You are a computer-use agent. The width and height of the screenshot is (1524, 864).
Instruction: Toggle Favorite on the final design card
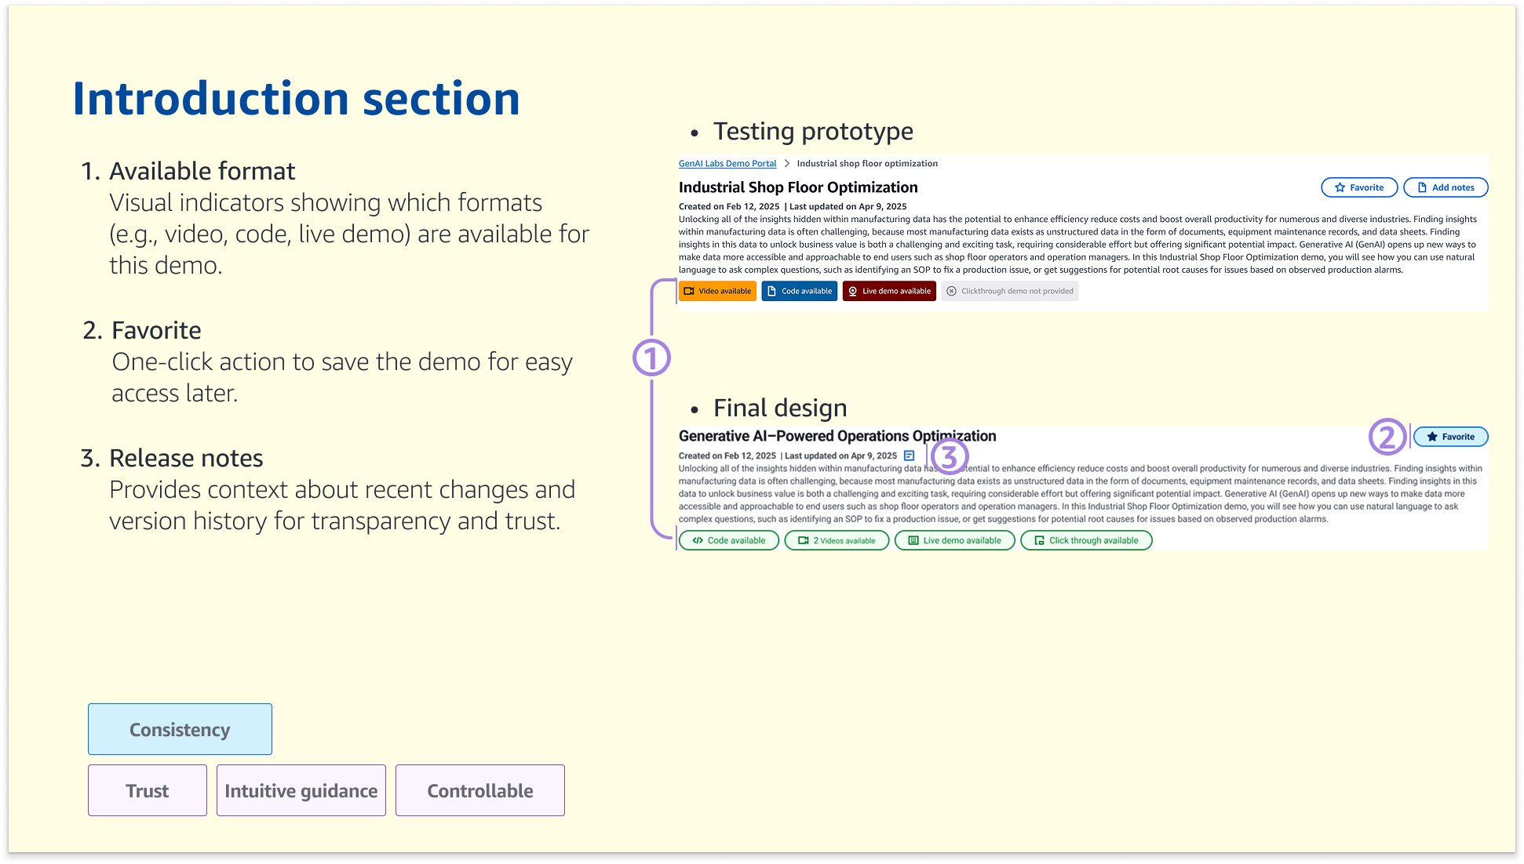tap(1450, 437)
